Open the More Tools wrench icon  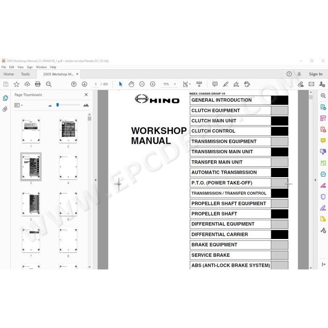point(323,231)
